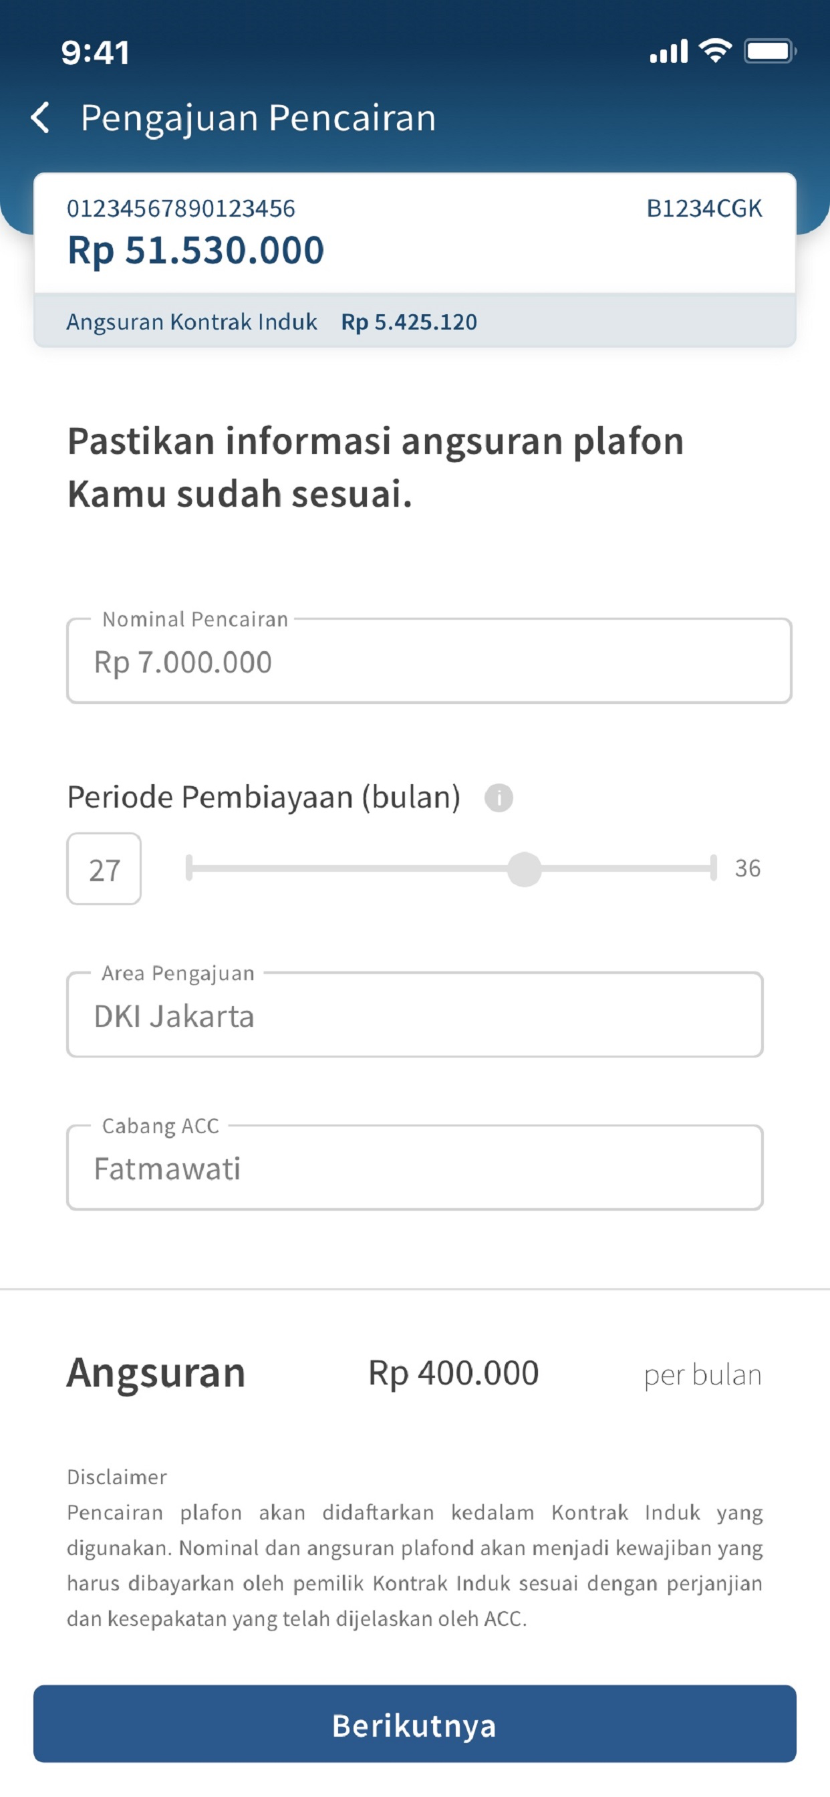Tap the period value box showing 27
The width and height of the screenshot is (830, 1797).
(104, 868)
